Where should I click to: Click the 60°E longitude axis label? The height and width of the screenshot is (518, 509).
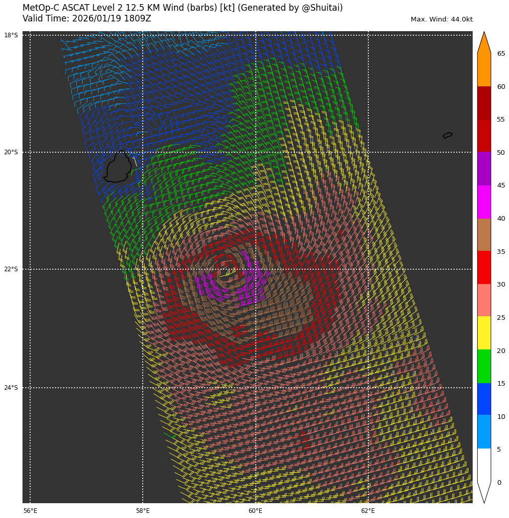(255, 511)
